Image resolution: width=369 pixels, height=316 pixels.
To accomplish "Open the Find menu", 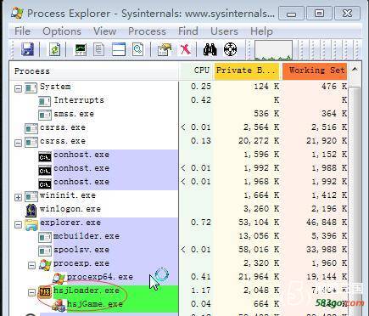I will point(188,31).
